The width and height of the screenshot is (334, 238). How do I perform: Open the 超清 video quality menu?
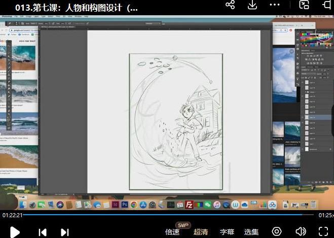tap(201, 232)
